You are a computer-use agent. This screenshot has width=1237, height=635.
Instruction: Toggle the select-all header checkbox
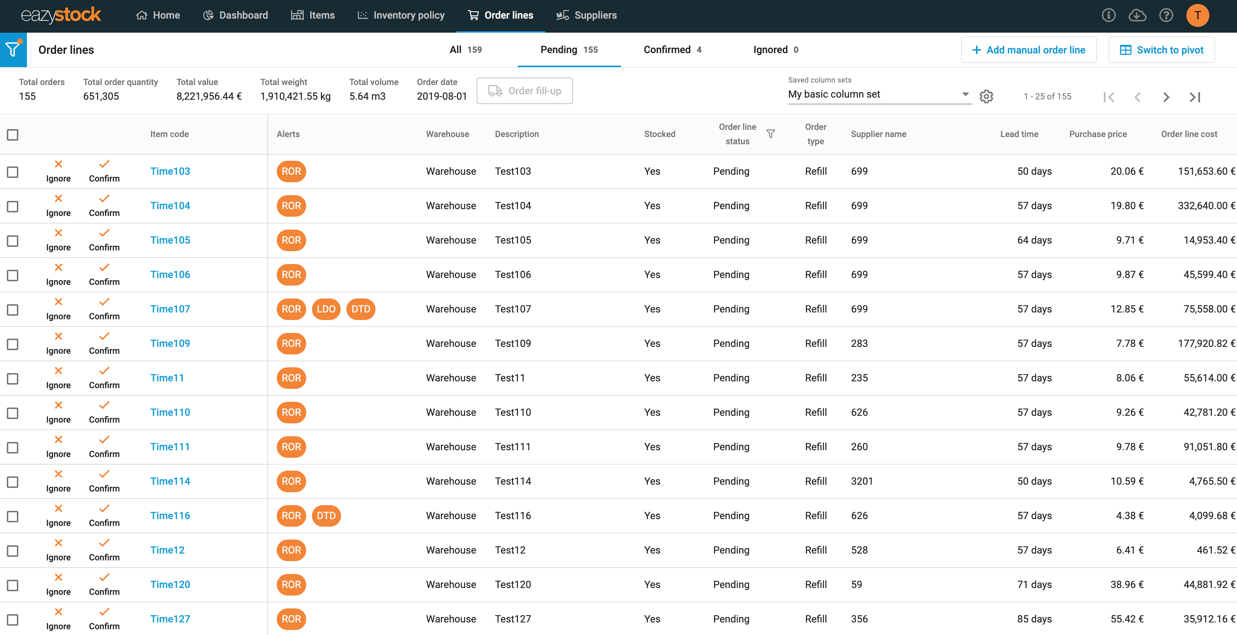pos(13,135)
